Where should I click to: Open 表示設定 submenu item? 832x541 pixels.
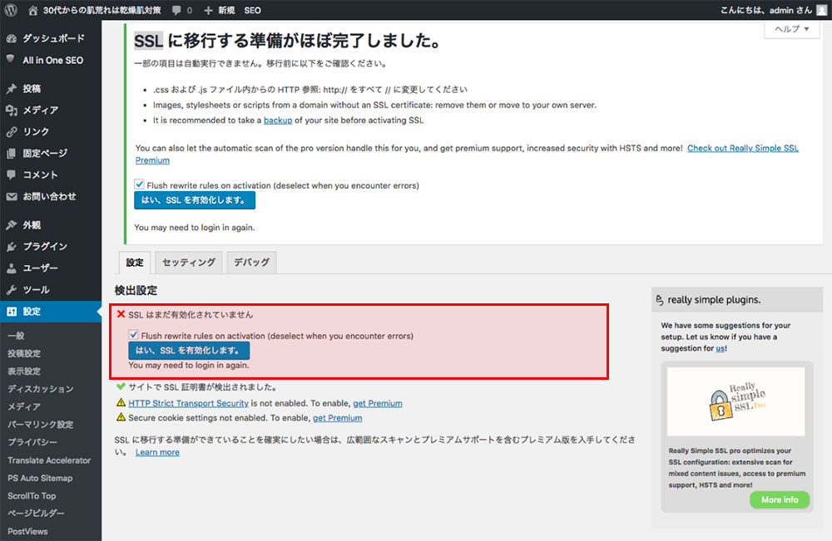coord(24,371)
